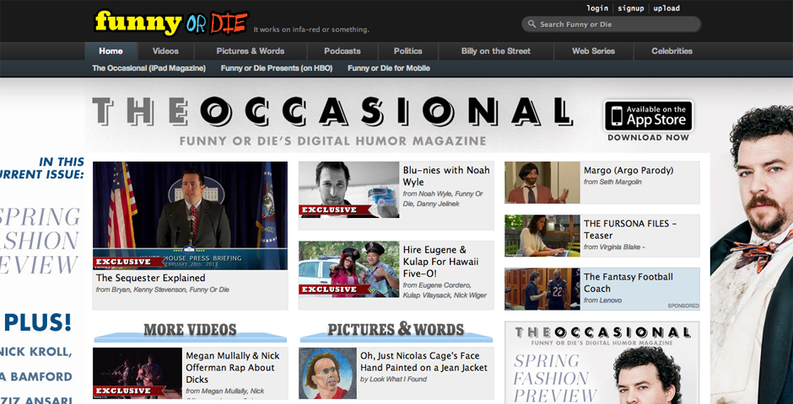Click the MORE VIDEOS section header
The width and height of the screenshot is (793, 404).
(190, 330)
